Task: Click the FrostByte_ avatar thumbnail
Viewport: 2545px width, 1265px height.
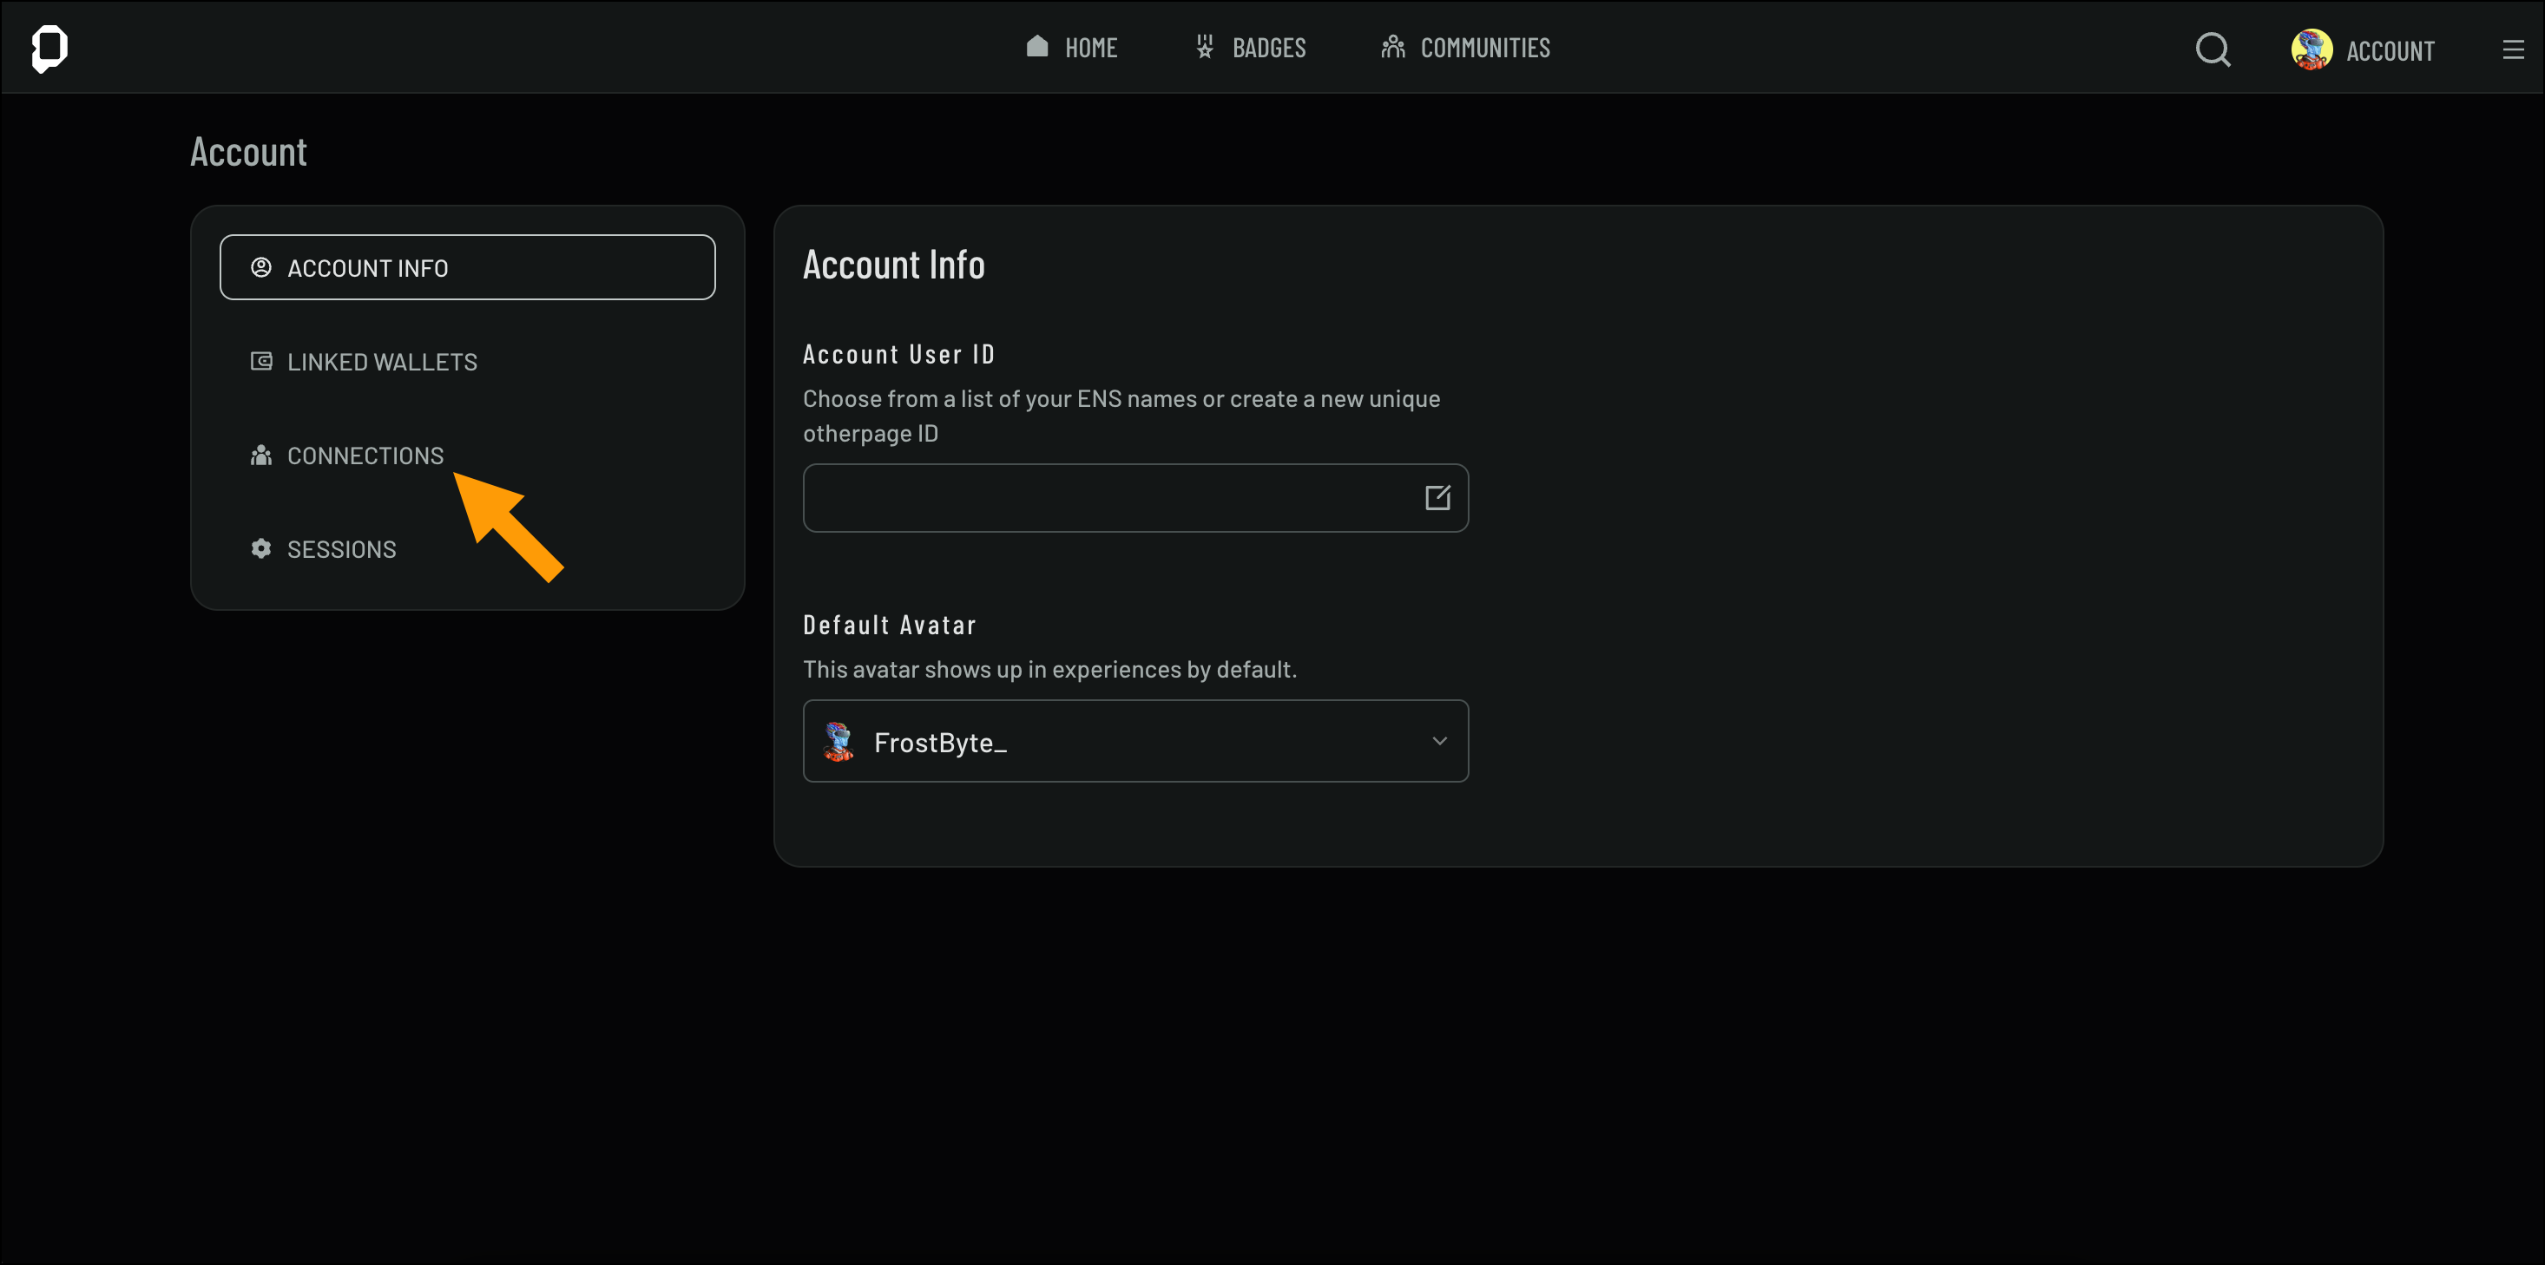Action: (838, 742)
